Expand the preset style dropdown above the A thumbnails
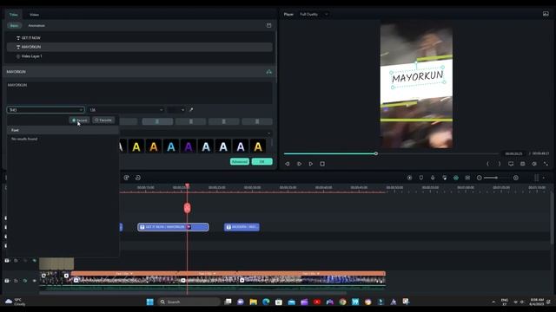Image resolution: width=556 pixels, height=312 pixels. (268, 133)
